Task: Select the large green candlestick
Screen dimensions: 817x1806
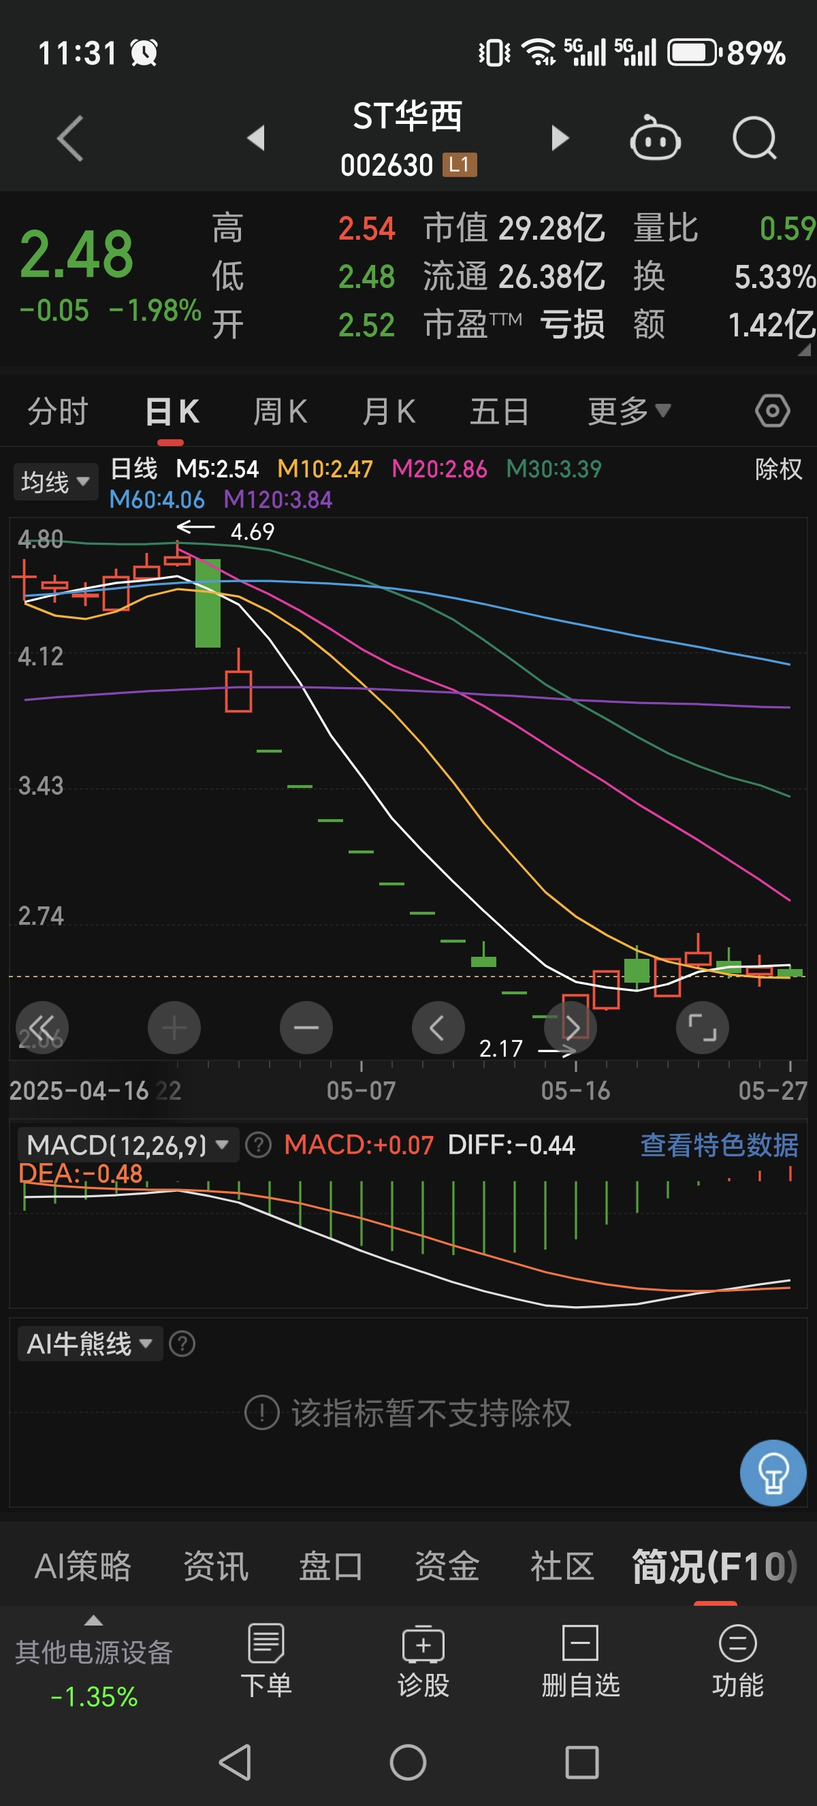Action: (208, 603)
